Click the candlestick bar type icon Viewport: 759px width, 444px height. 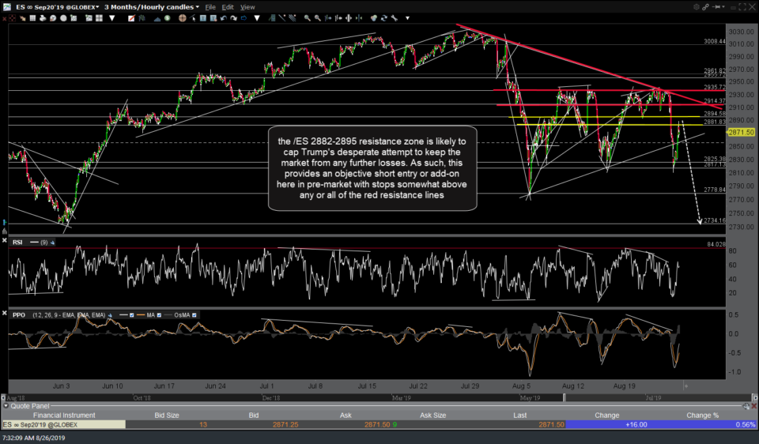click(x=142, y=18)
